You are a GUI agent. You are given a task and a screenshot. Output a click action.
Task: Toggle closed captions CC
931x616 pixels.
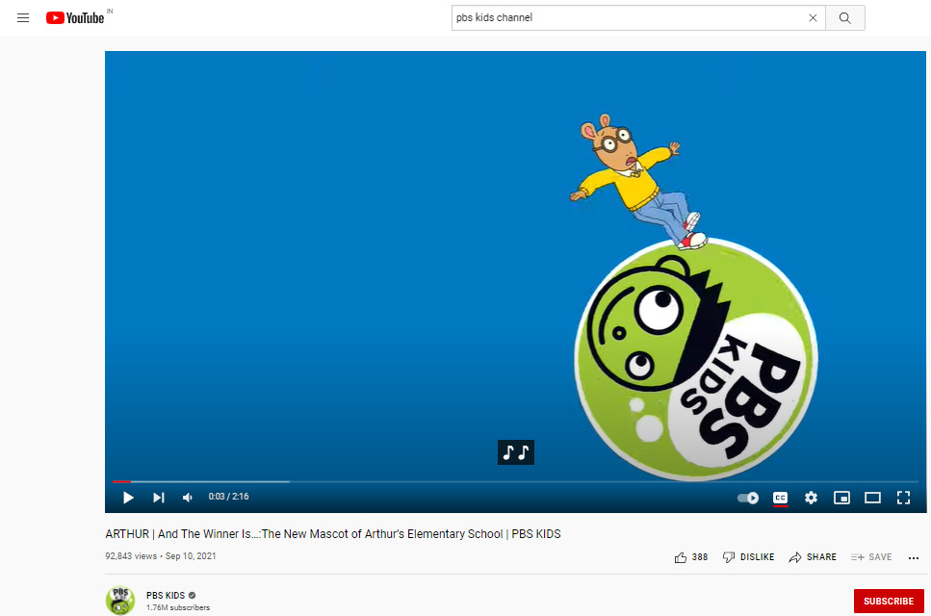[x=780, y=498]
